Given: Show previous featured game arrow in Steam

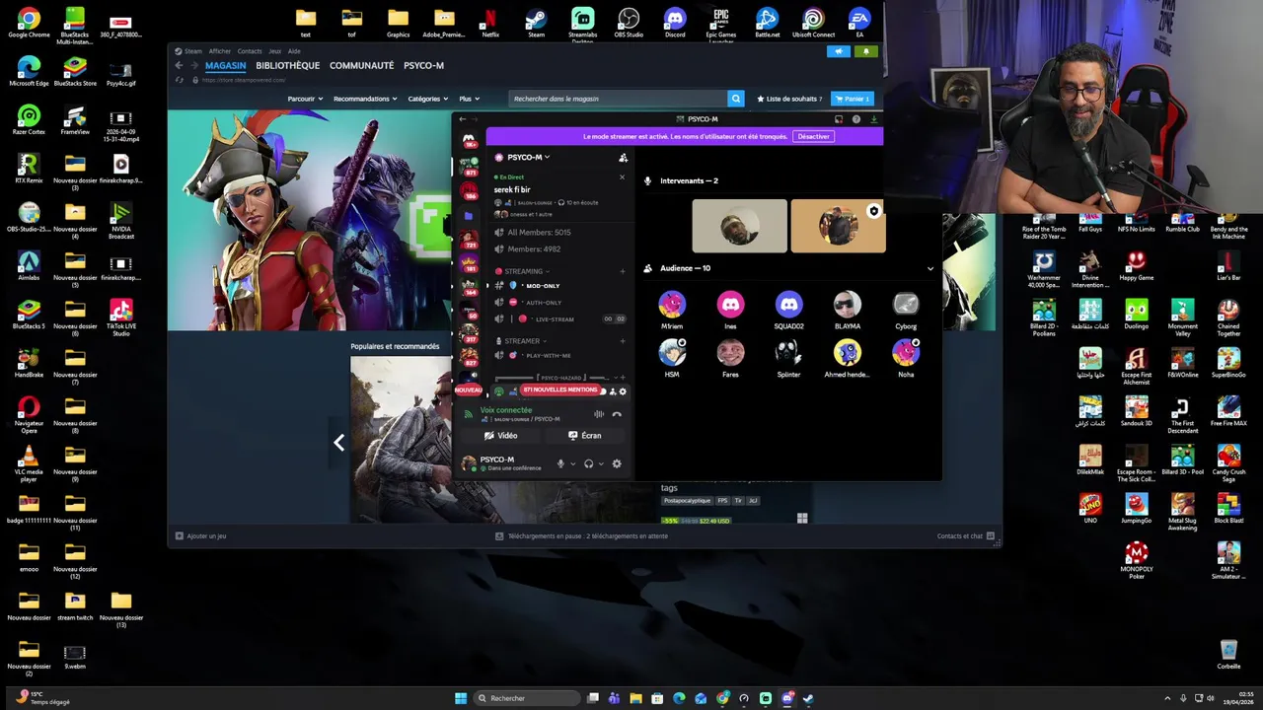Looking at the screenshot, I should tap(338, 443).
